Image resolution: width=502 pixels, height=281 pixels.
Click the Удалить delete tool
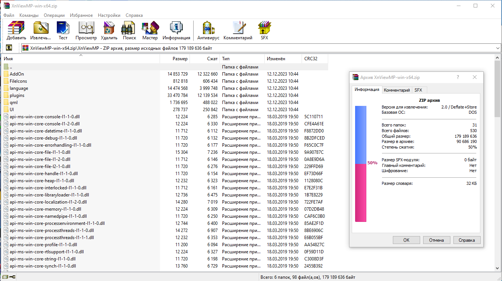[x=109, y=31]
